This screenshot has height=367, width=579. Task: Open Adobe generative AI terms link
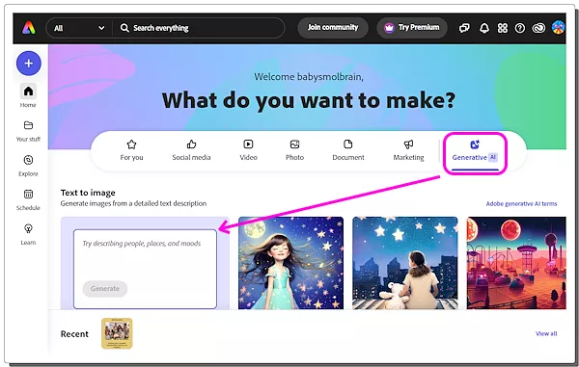click(x=521, y=204)
